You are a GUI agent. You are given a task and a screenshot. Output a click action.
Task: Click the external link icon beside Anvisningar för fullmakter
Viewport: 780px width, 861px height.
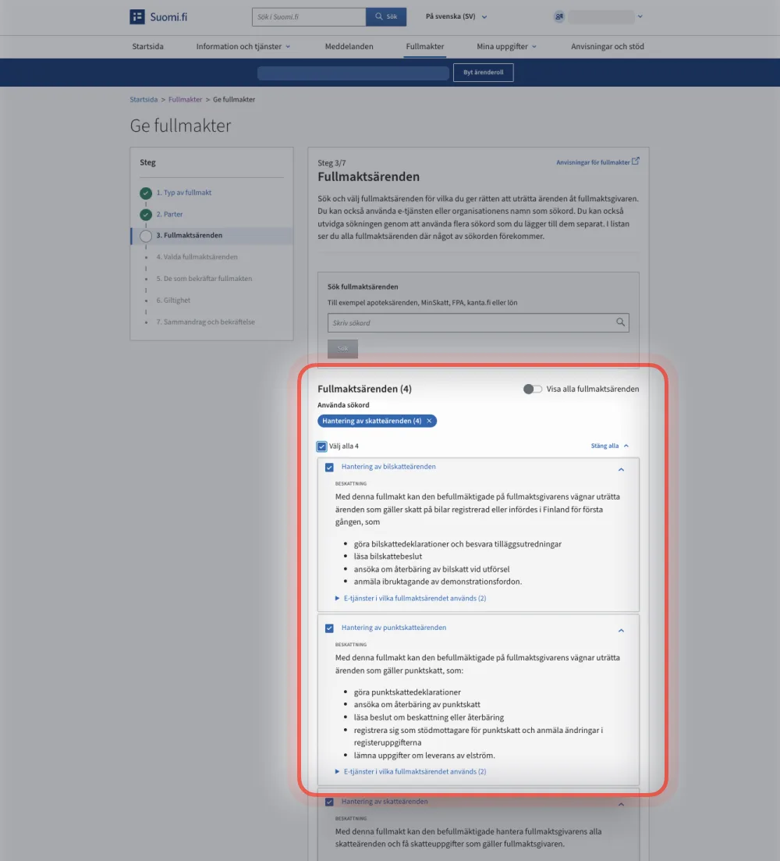(x=635, y=162)
